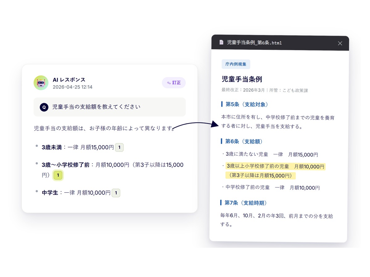Click the 3歳〜小学校修了前 bold label
Viewport: 370px width, 277px height.
66,165
